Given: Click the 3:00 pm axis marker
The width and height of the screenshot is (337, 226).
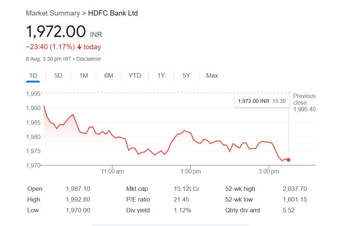Looking at the screenshot, I should pos(269,172).
